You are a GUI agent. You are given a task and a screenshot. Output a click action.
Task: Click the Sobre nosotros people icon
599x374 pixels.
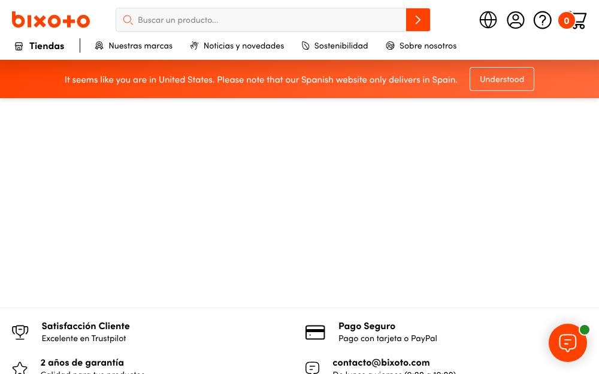[390, 46]
